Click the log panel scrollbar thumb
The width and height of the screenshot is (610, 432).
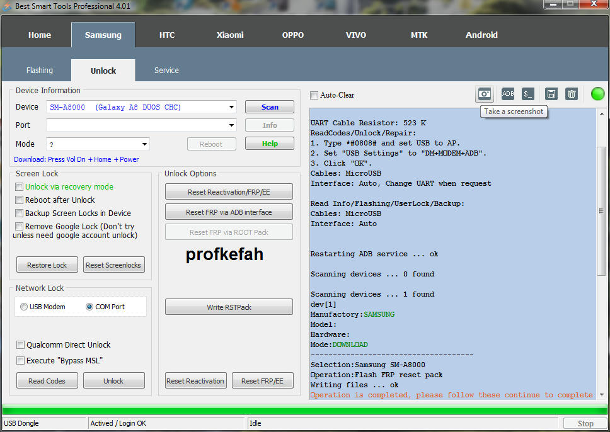click(x=601, y=211)
